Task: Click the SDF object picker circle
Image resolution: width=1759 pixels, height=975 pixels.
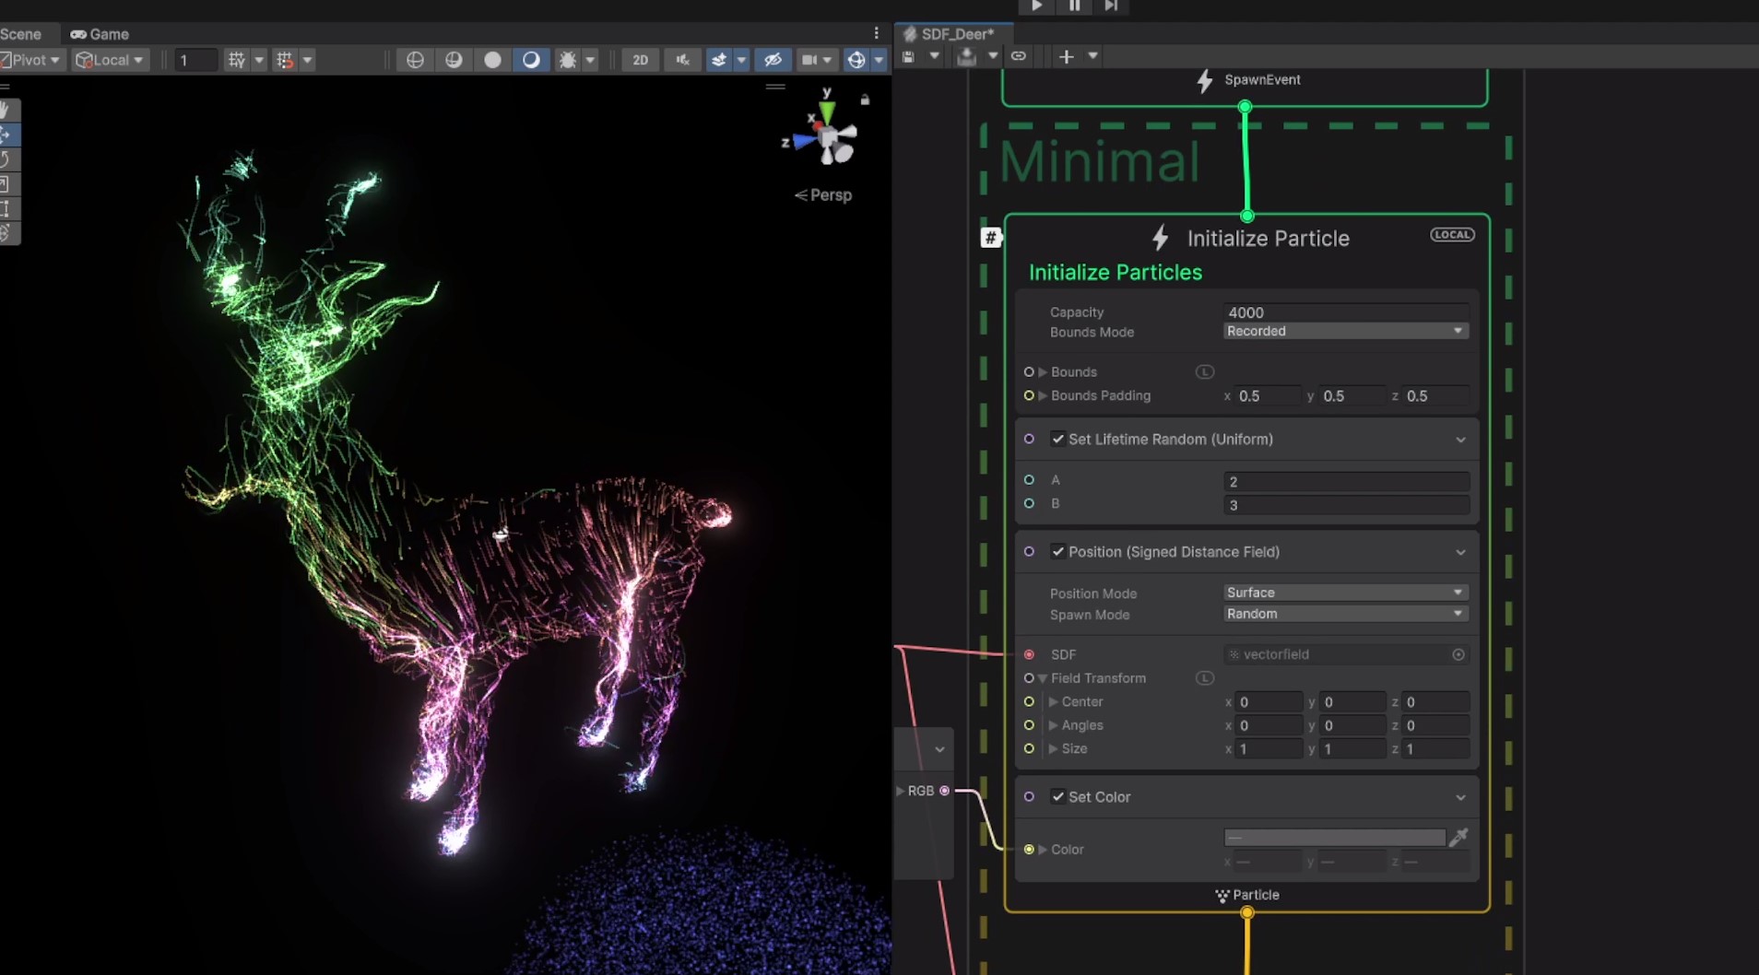Action: coord(1458,654)
